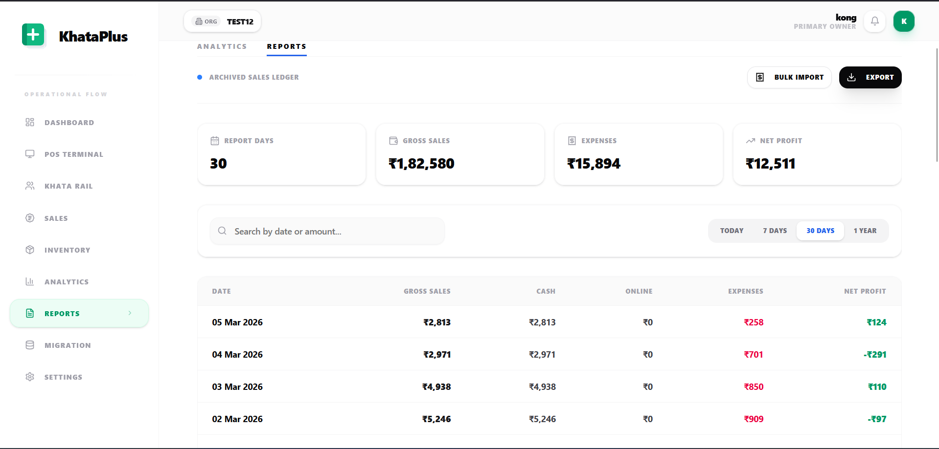Viewport: 939px width, 449px height.
Task: Switch range to 7 Days
Action: pos(775,231)
